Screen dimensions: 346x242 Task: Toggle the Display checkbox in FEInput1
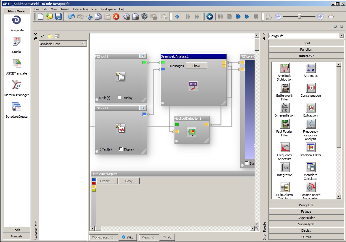point(120,98)
